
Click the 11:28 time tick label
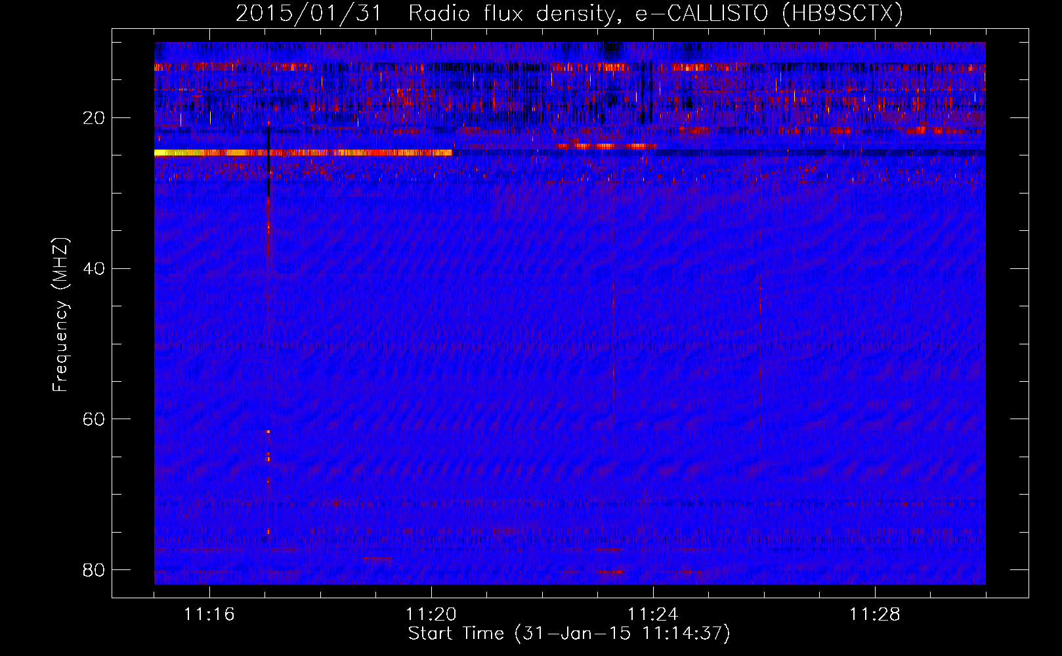click(875, 614)
